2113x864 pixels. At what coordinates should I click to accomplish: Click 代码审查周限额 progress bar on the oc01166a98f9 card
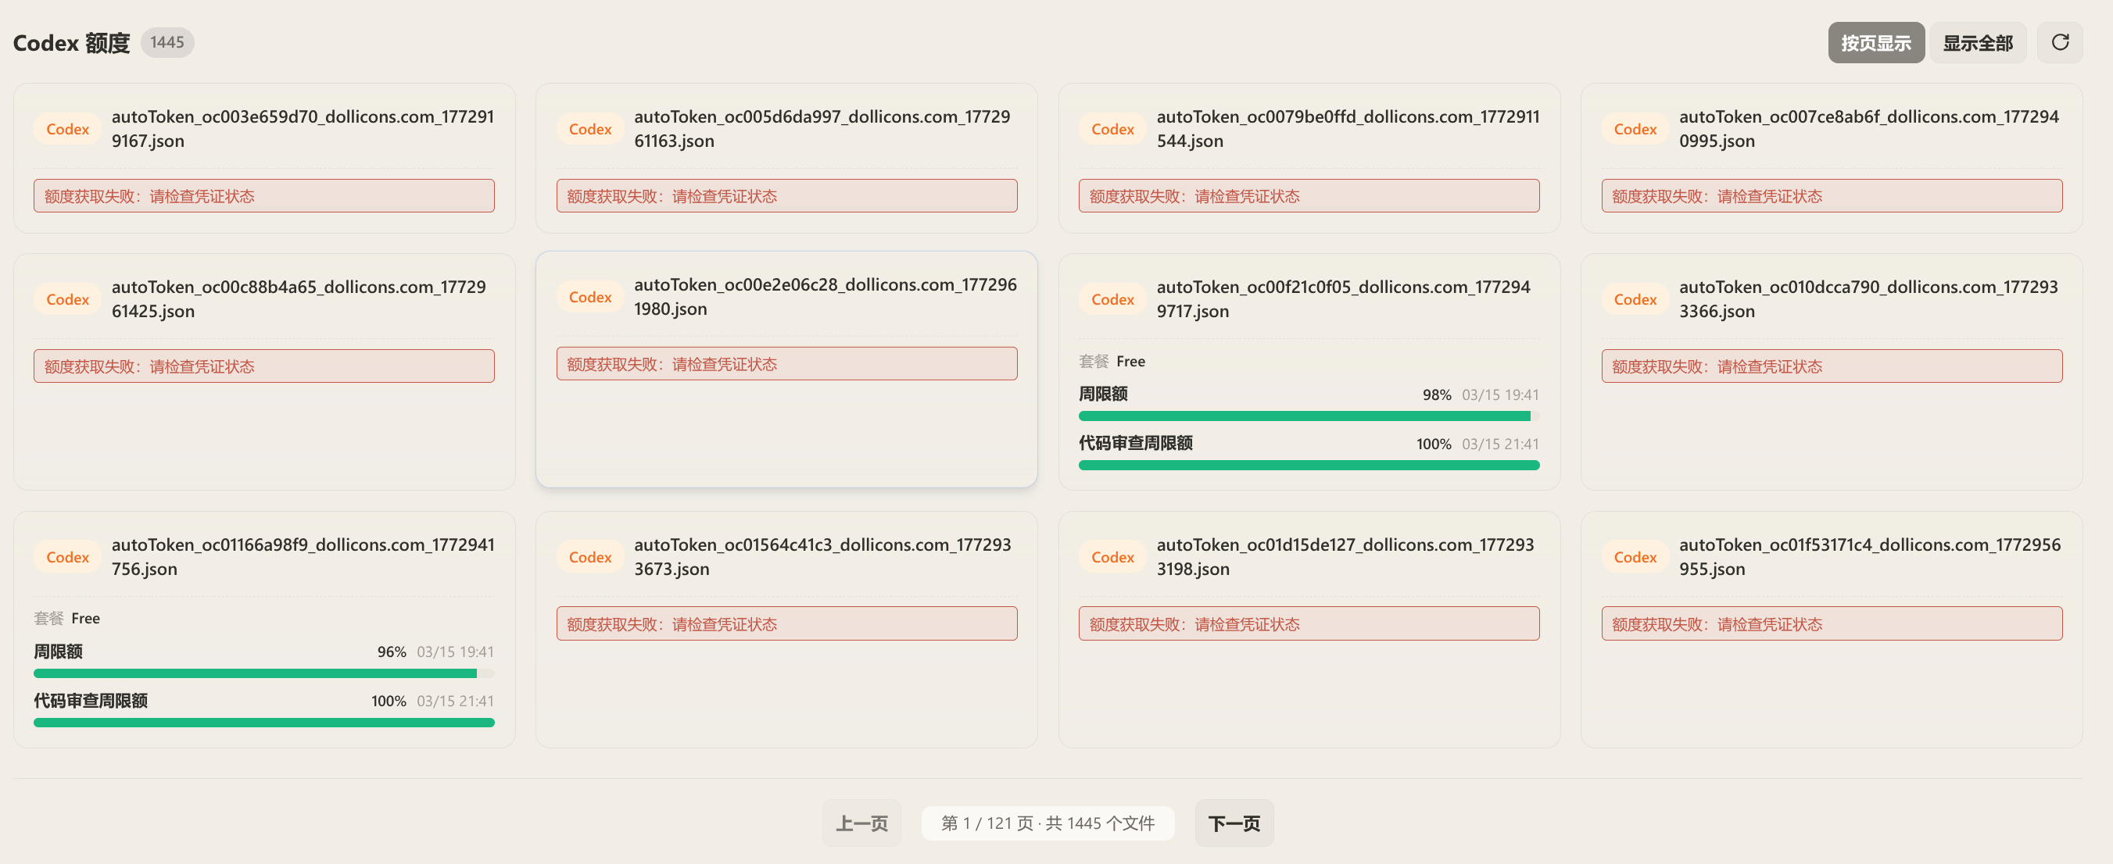(263, 723)
